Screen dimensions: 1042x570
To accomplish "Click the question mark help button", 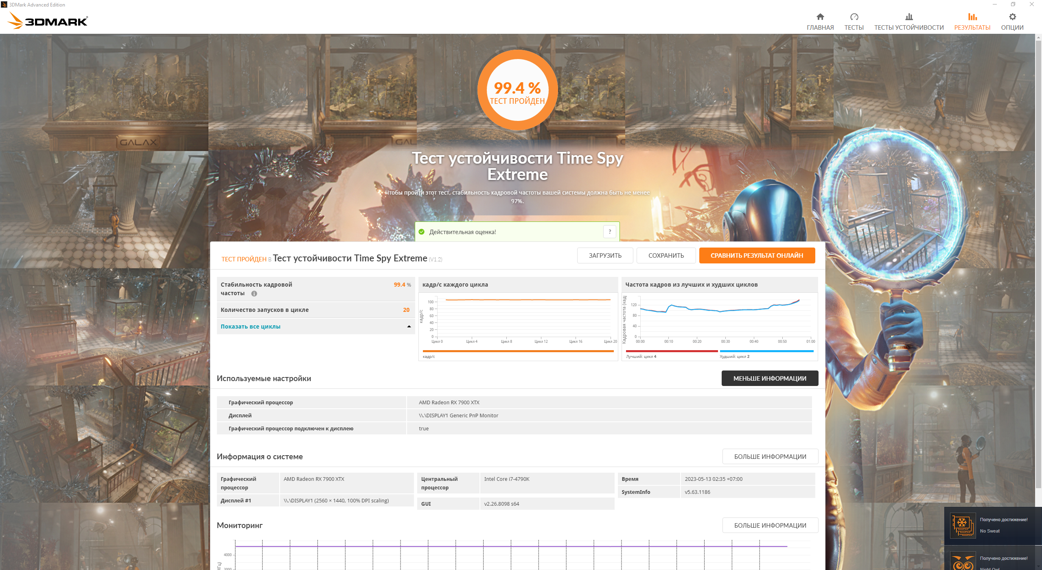I will point(609,232).
